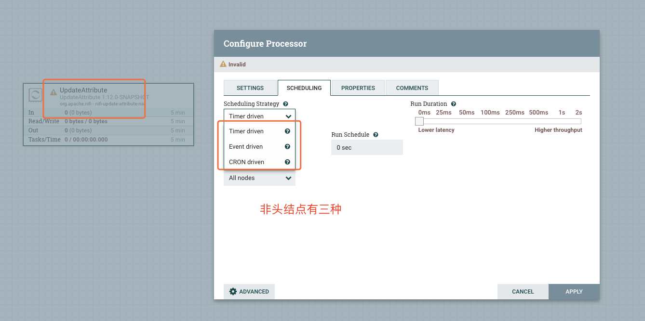The image size is (645, 321).
Task: Click the gear icon on the ADVANCED button
Action: click(233, 291)
